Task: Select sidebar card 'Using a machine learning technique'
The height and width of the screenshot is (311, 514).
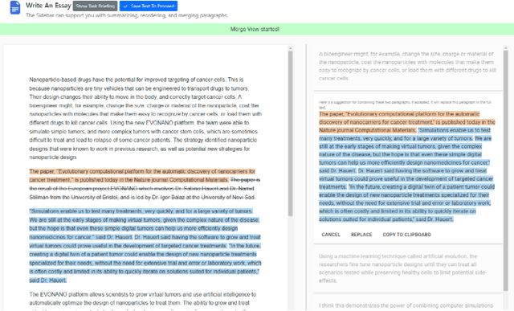Action: click(x=408, y=269)
